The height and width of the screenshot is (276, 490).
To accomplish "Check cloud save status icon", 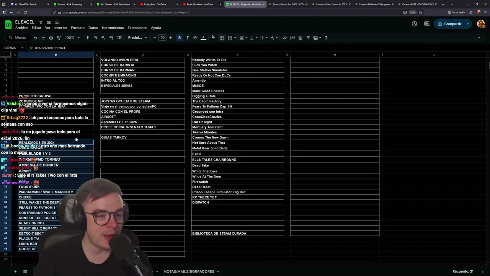I will point(57,22).
